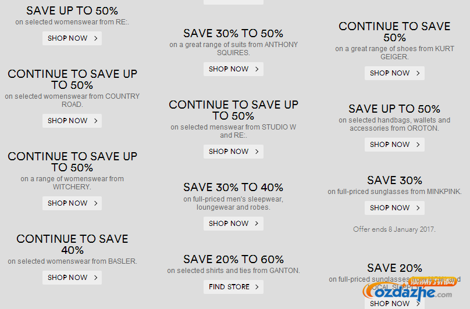Click the Save 20% to 60% heading
This screenshot has width=470, height=309.
click(x=233, y=259)
